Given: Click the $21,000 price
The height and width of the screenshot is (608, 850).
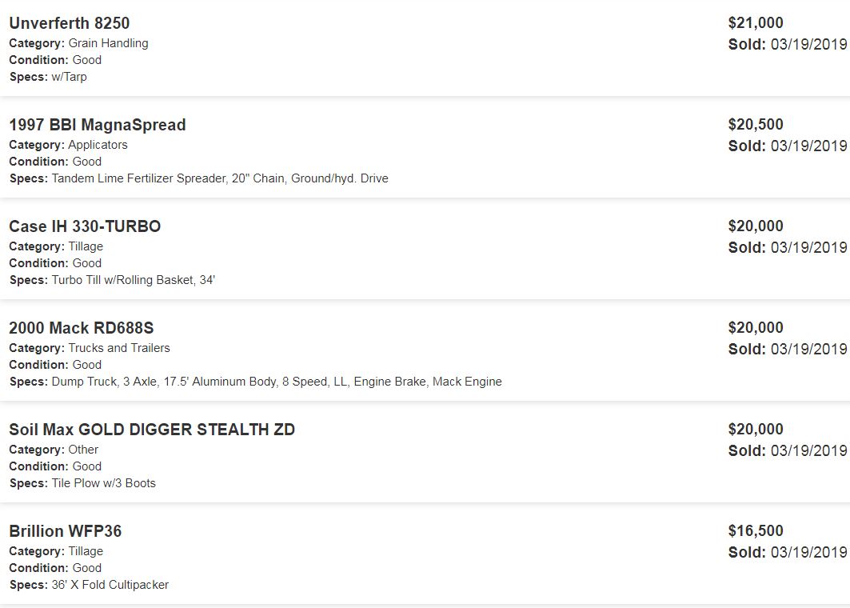Looking at the screenshot, I should (756, 23).
